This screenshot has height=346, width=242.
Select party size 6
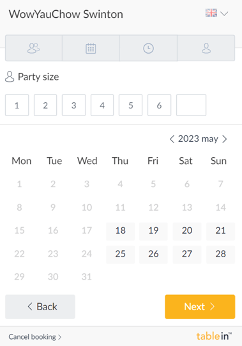pyautogui.click(x=159, y=105)
